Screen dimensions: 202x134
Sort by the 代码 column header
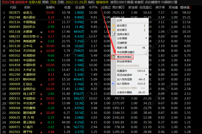click(x=13, y=7)
